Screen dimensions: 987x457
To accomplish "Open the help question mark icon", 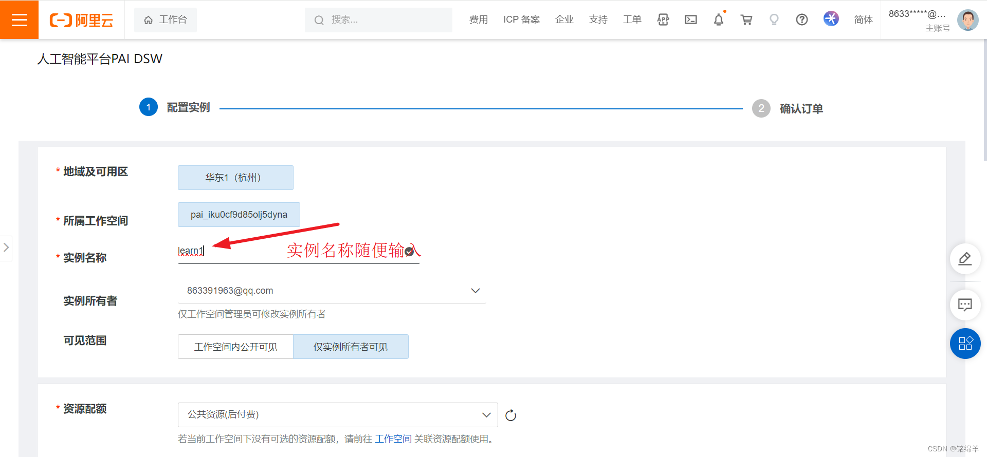I will coord(802,20).
